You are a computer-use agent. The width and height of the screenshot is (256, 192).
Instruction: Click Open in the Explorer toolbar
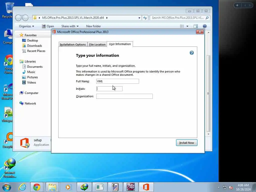pyautogui.click(x=48, y=26)
